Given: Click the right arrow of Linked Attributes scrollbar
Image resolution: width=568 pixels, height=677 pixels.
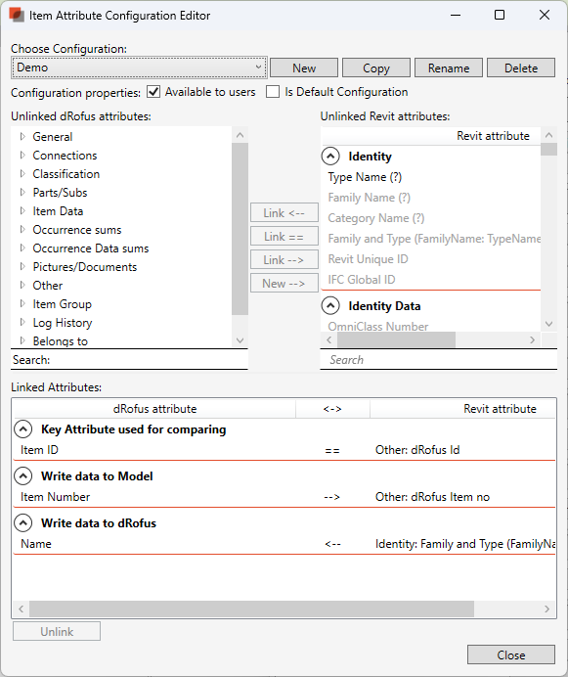Looking at the screenshot, I should pos(546,609).
